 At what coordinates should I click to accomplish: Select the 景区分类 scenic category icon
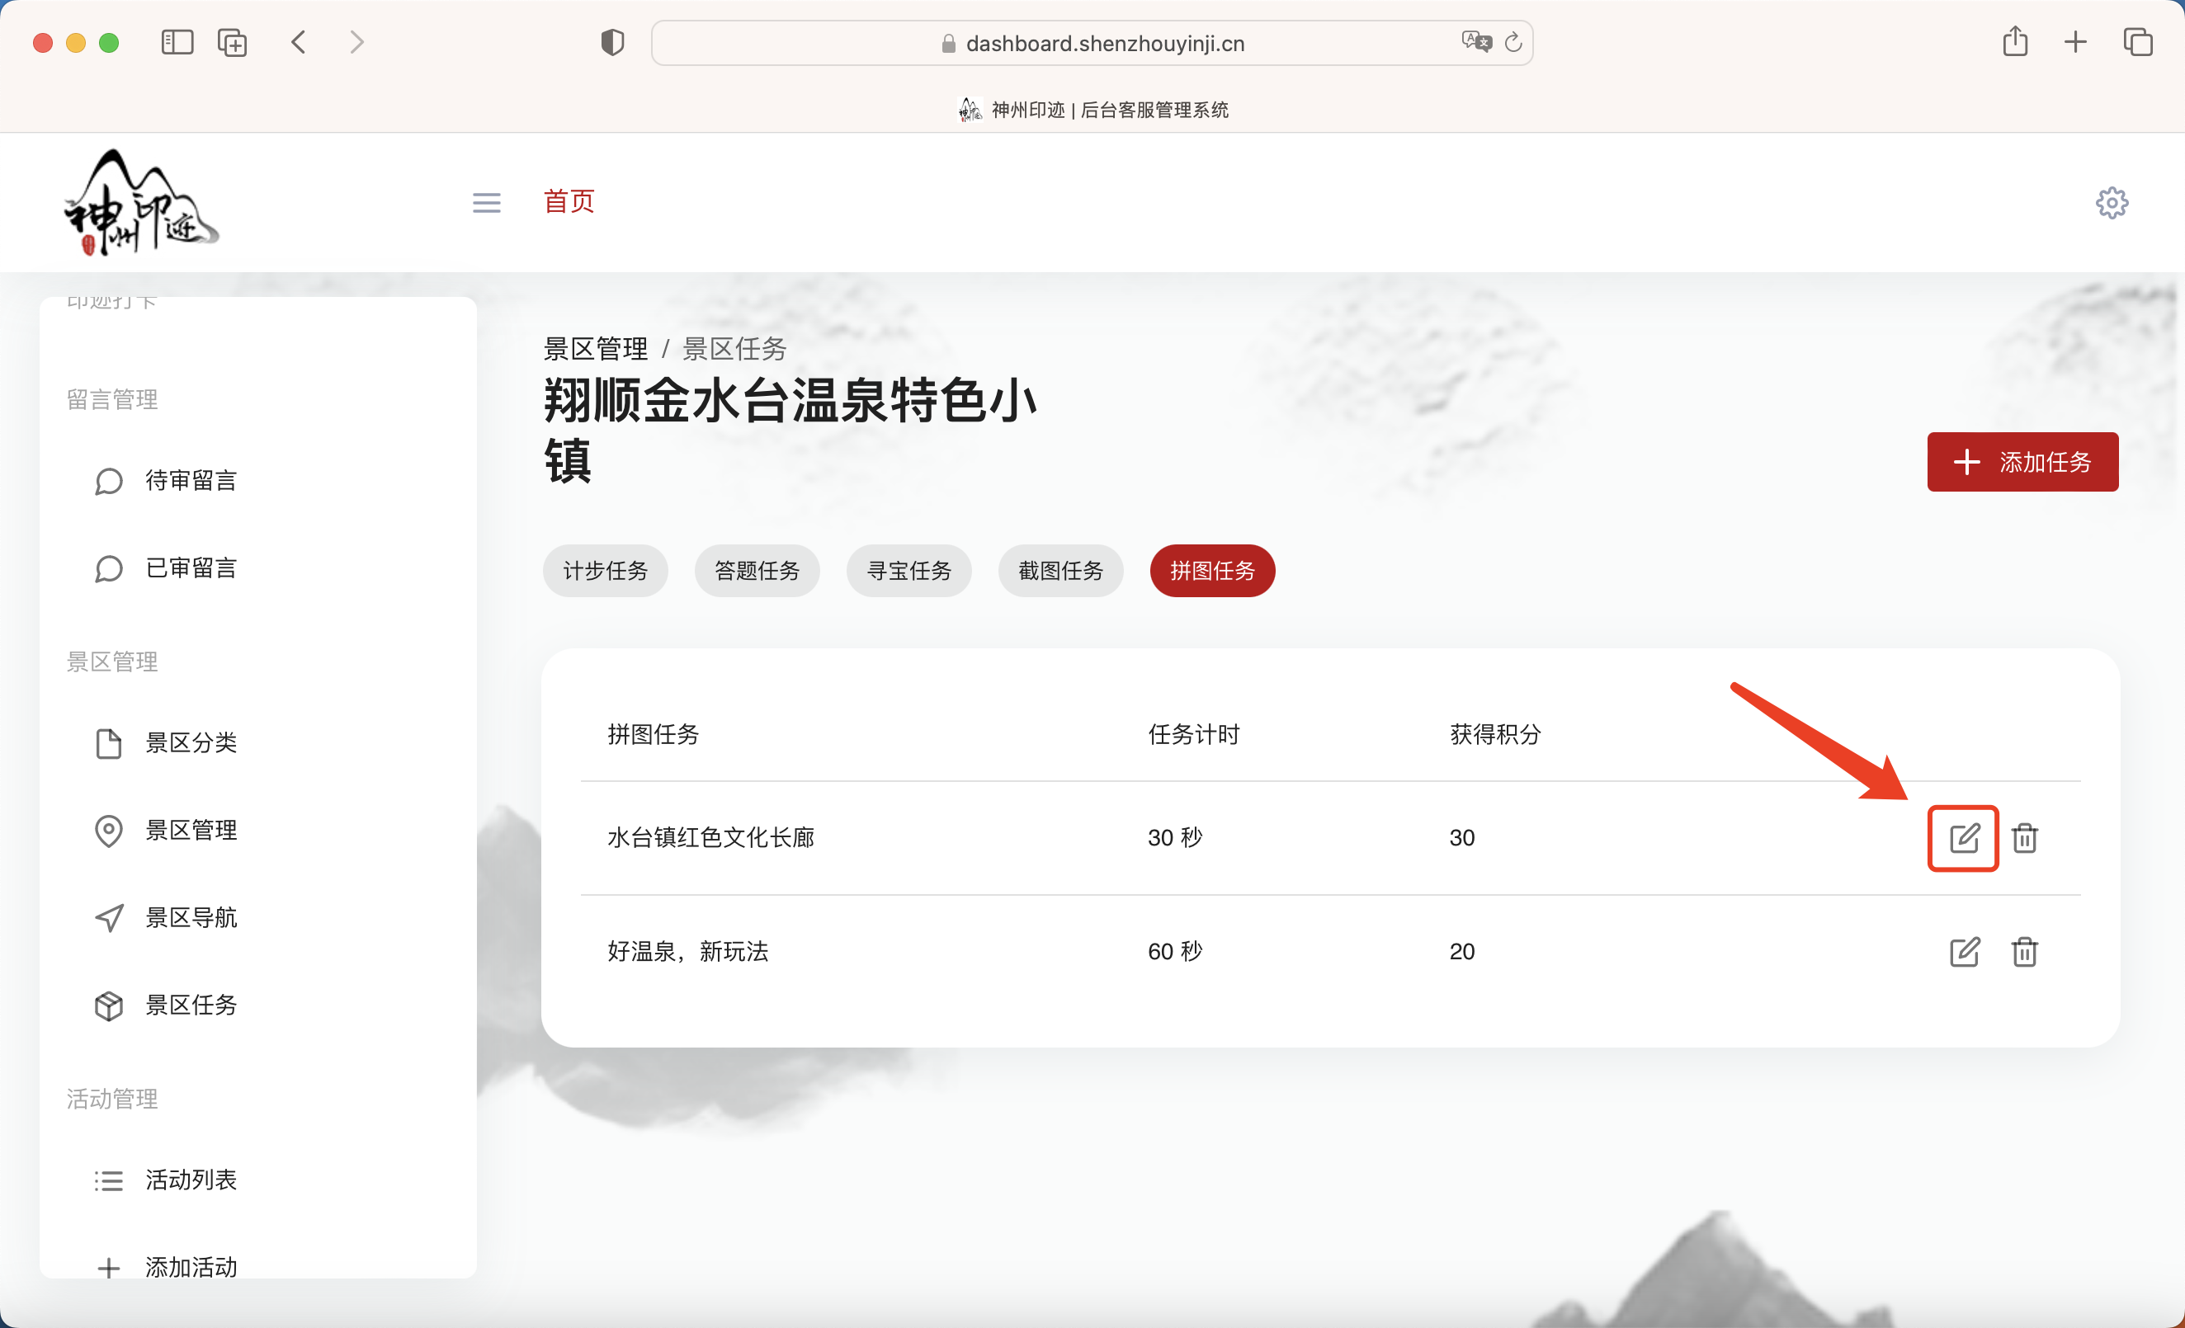[x=109, y=743]
